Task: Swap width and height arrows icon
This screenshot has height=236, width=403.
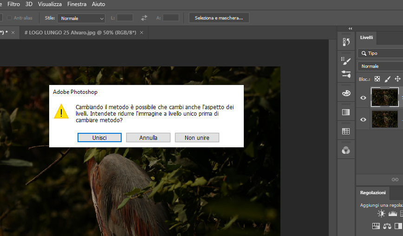Action: point(144,18)
